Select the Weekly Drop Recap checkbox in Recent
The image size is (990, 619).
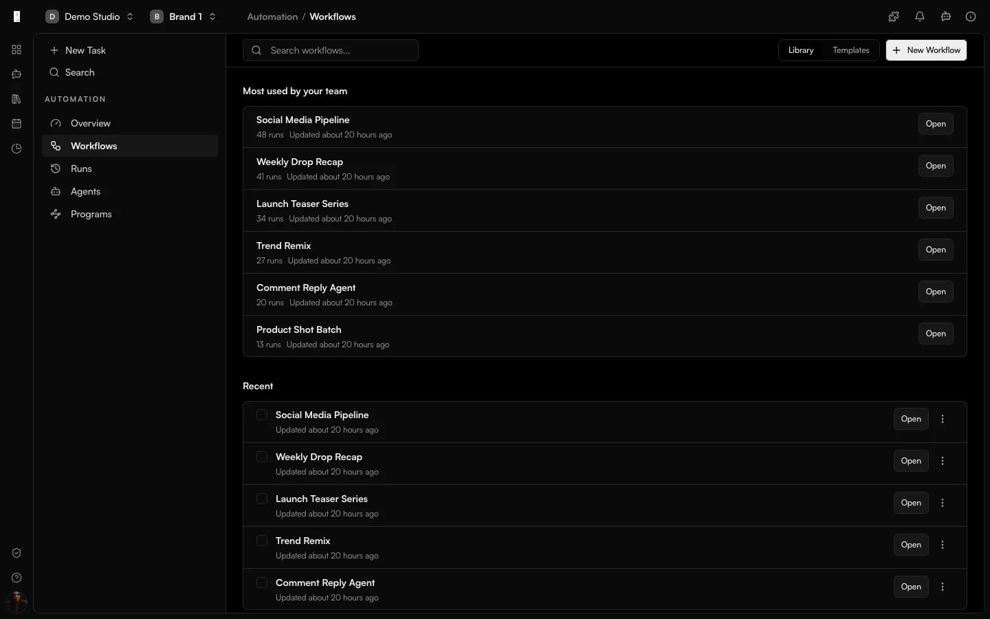(x=262, y=457)
